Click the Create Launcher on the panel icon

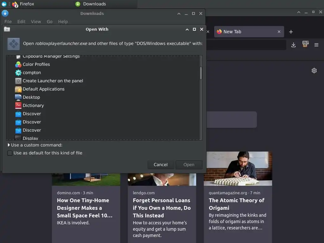pyautogui.click(x=18, y=81)
